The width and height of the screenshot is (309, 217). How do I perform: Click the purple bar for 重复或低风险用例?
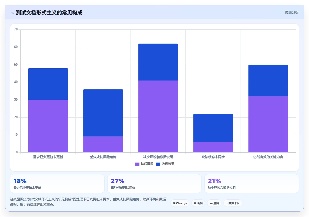coord(103,144)
